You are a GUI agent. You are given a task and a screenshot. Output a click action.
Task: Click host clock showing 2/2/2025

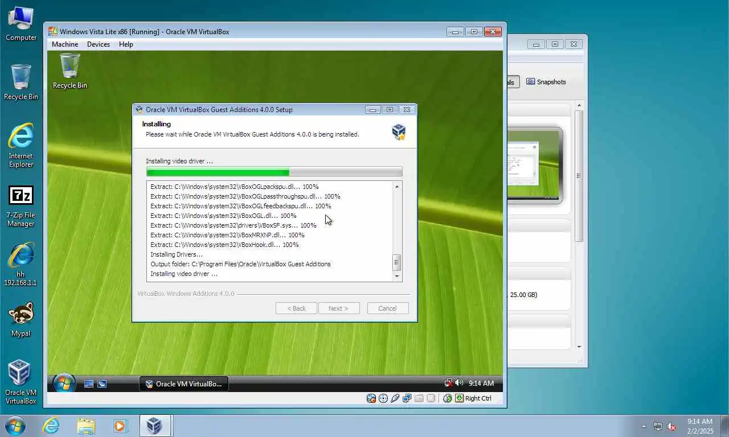(699, 426)
